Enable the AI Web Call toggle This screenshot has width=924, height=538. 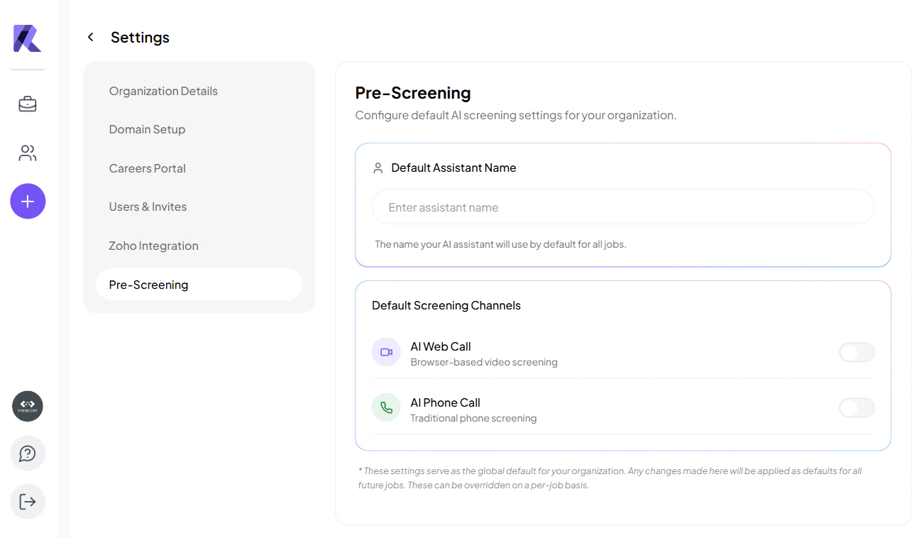tap(857, 352)
